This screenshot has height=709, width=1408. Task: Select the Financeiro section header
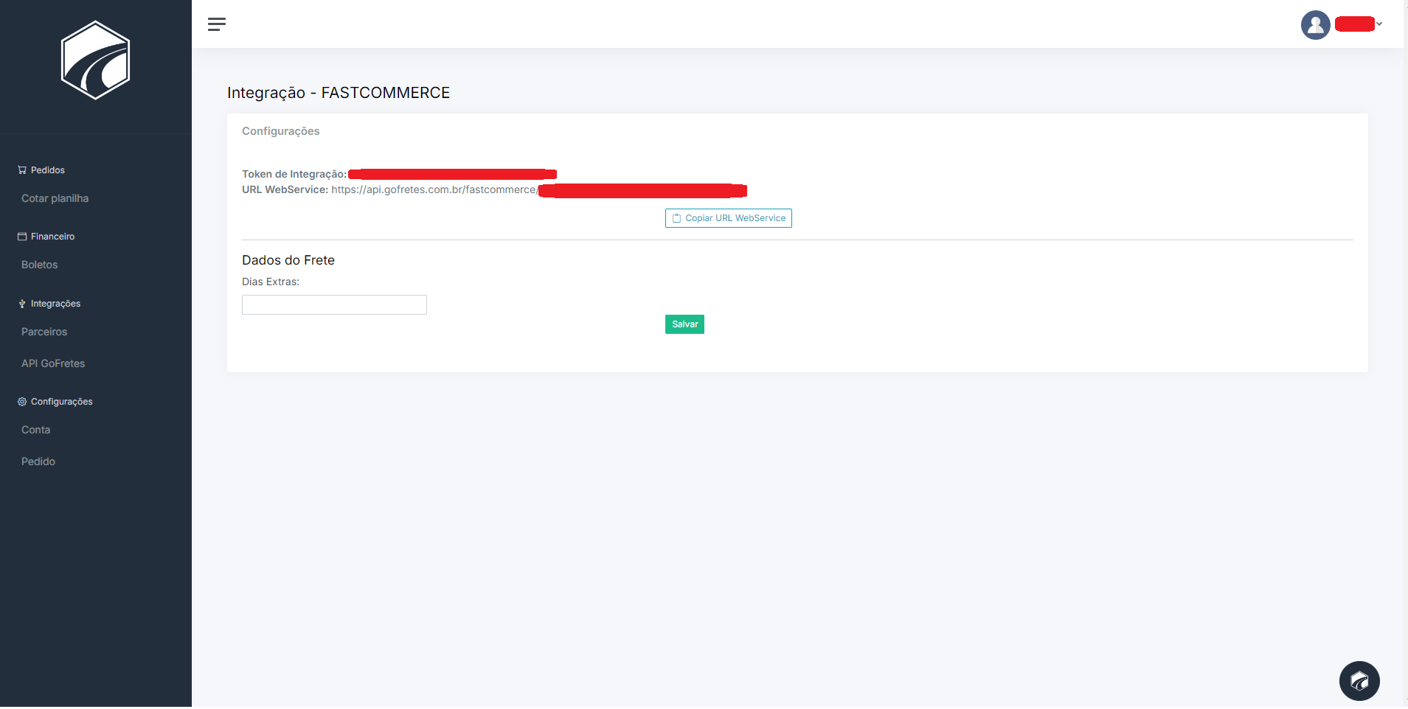tap(52, 237)
